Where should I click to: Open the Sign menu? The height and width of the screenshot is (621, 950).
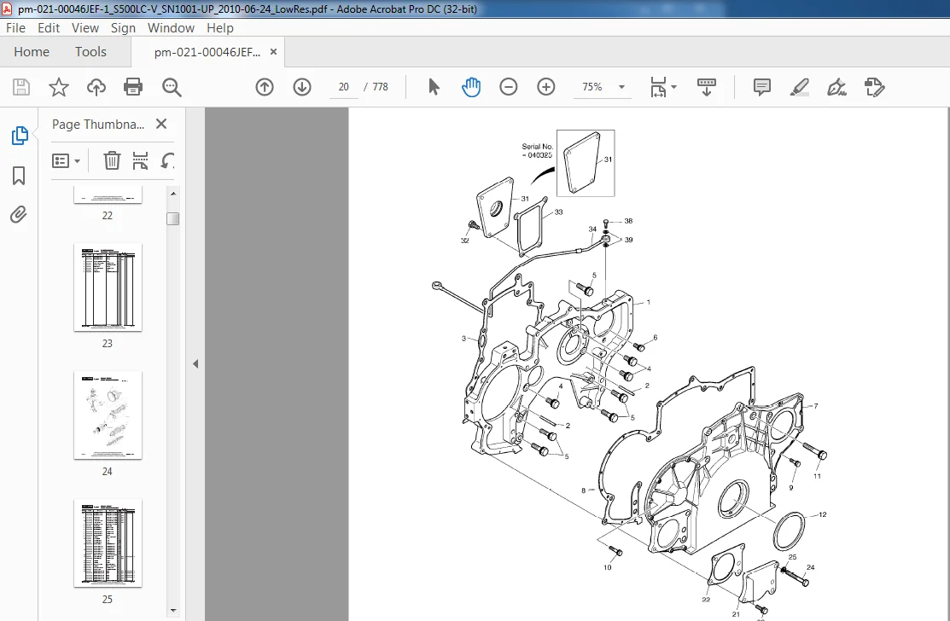point(123,28)
